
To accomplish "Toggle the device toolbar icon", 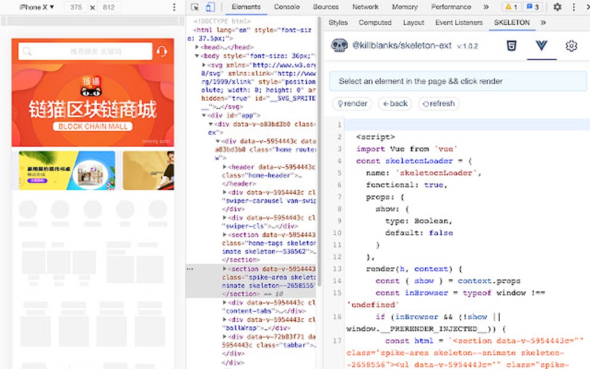I will 211,7.
